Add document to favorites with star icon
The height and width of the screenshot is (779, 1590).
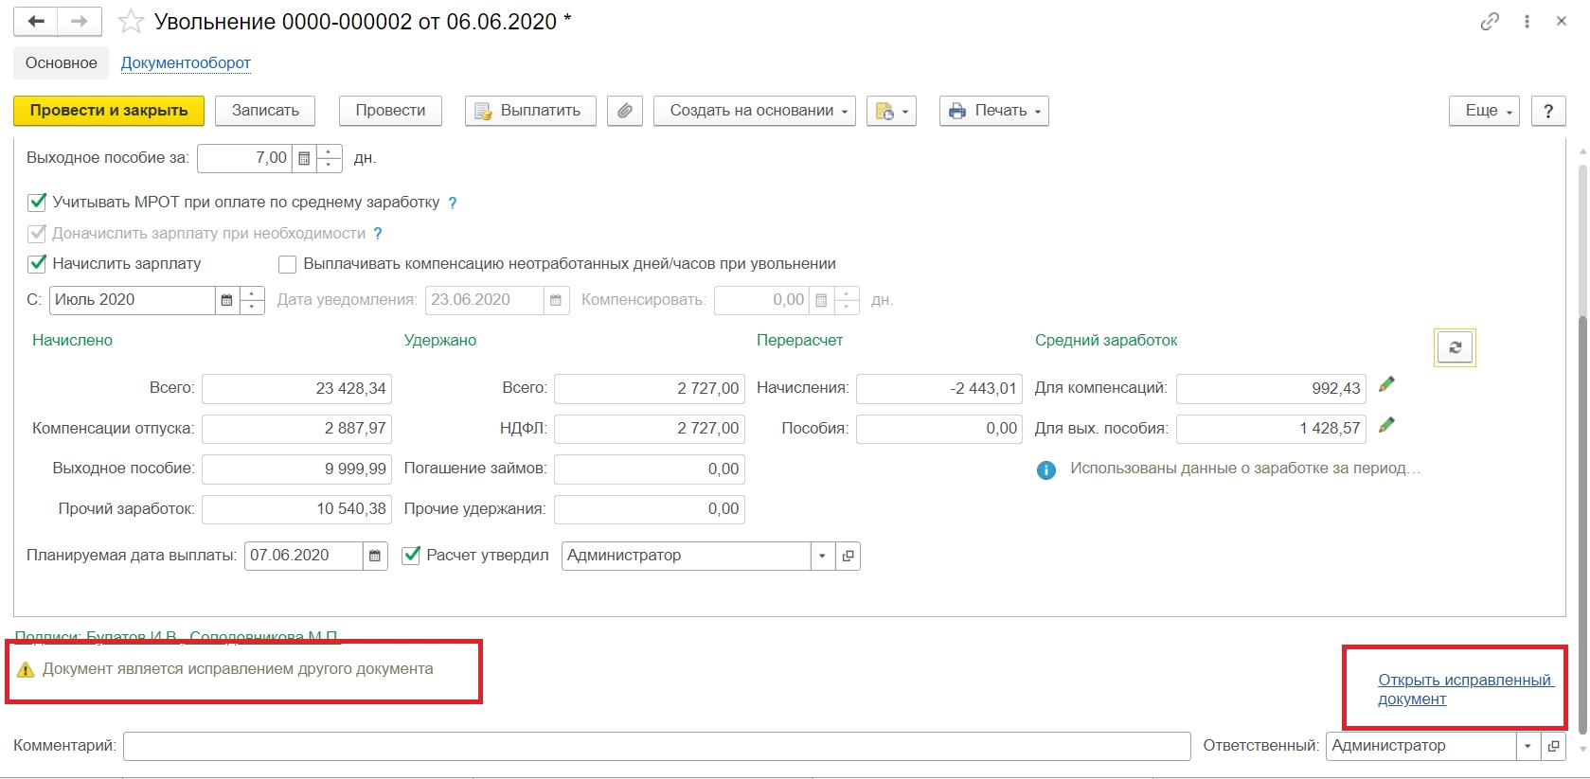pyautogui.click(x=131, y=22)
